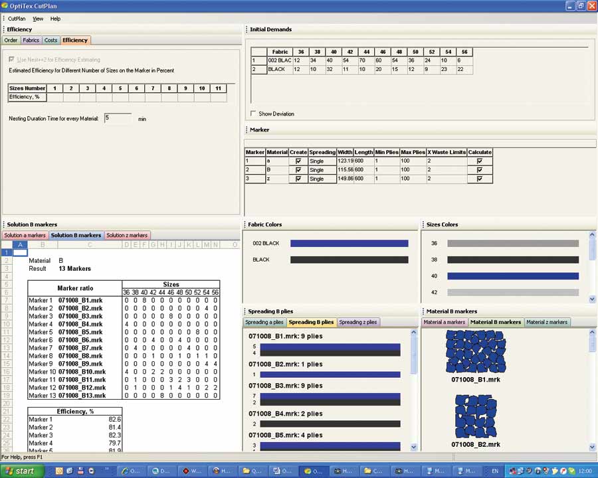Click the size 42 color bar
Image resolution: width=598 pixels, height=478 pixels.
tap(513, 293)
